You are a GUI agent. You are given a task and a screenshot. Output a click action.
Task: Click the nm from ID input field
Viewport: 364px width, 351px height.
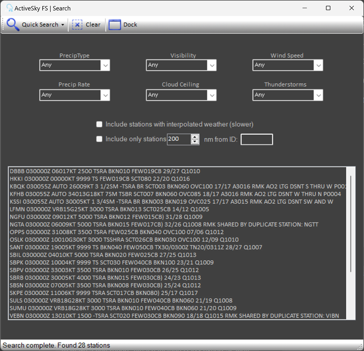point(257,139)
